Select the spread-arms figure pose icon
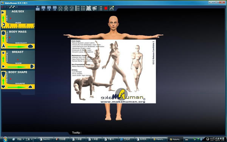227x142 pixels. 66,8
